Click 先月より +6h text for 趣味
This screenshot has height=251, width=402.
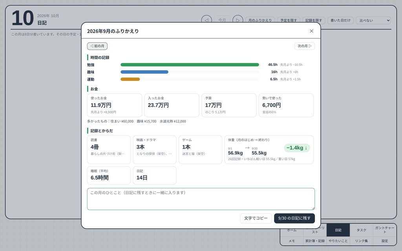pos(289,72)
